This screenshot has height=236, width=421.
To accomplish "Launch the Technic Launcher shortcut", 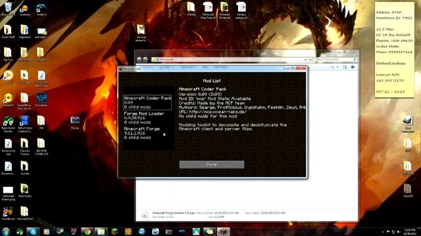I will [x=41, y=100].
